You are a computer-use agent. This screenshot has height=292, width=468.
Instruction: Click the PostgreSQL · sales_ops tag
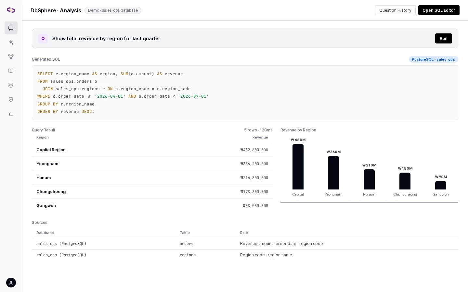[433, 59]
